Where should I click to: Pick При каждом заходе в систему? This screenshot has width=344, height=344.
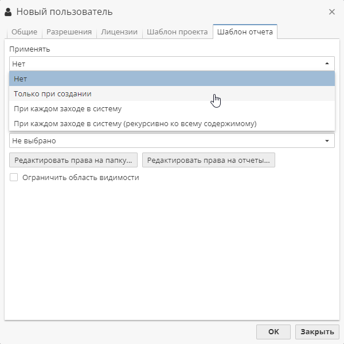pyautogui.click(x=172, y=108)
